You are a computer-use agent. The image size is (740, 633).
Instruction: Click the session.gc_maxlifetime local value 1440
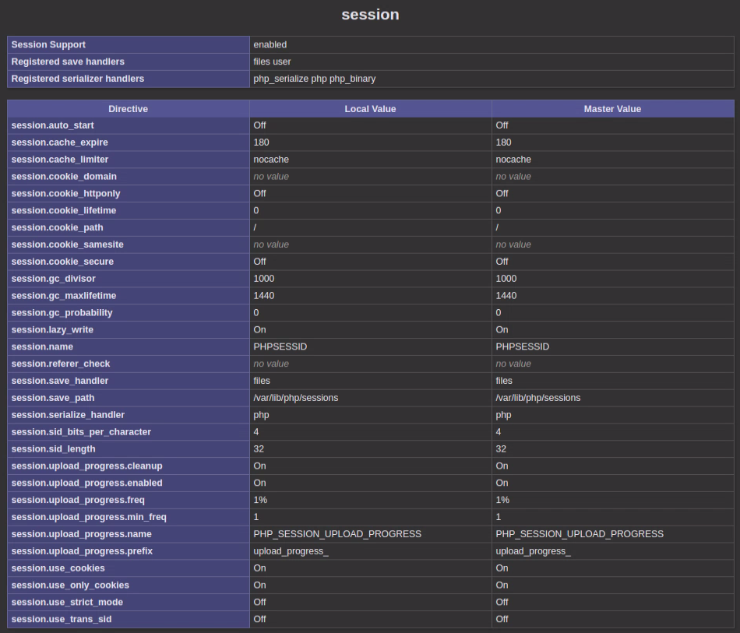pos(264,296)
